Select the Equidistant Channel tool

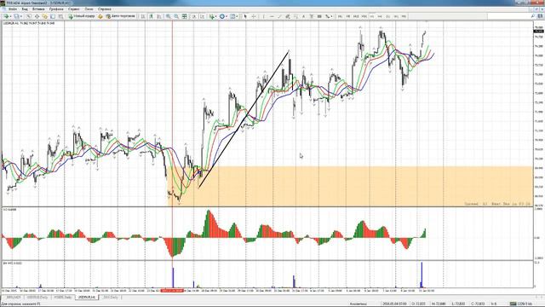[288, 16]
